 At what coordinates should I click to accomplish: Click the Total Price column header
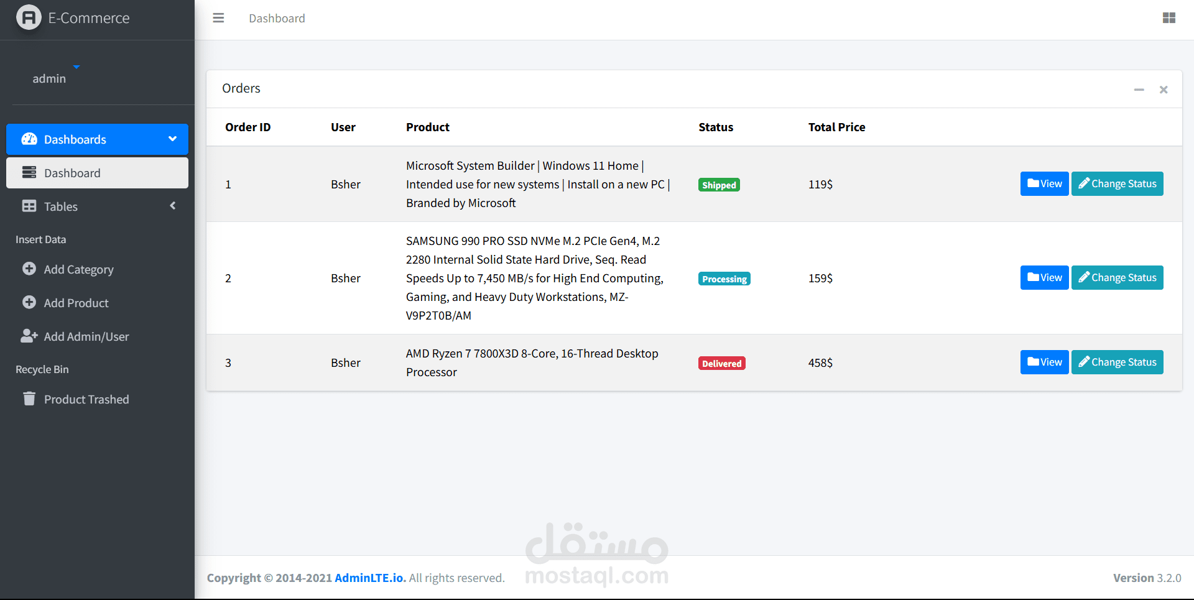click(836, 127)
